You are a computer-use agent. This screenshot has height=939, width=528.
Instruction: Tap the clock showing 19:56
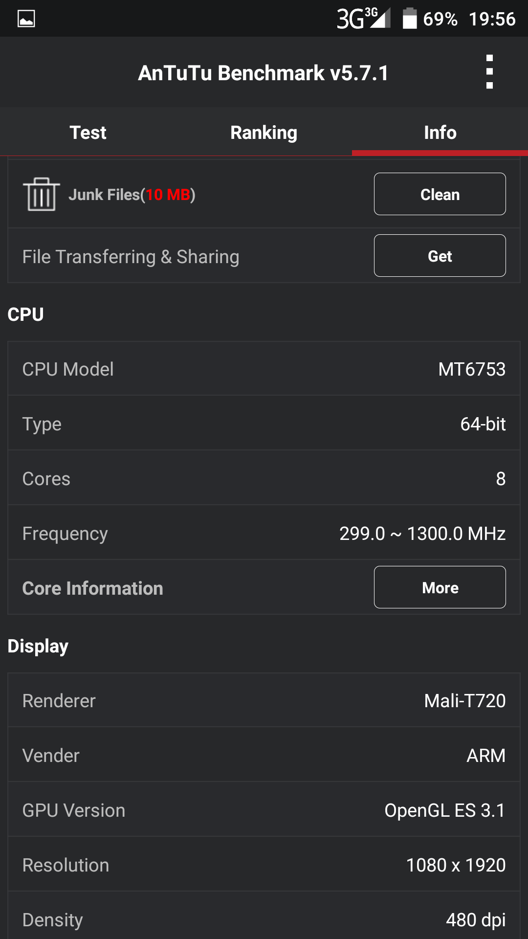[492, 19]
